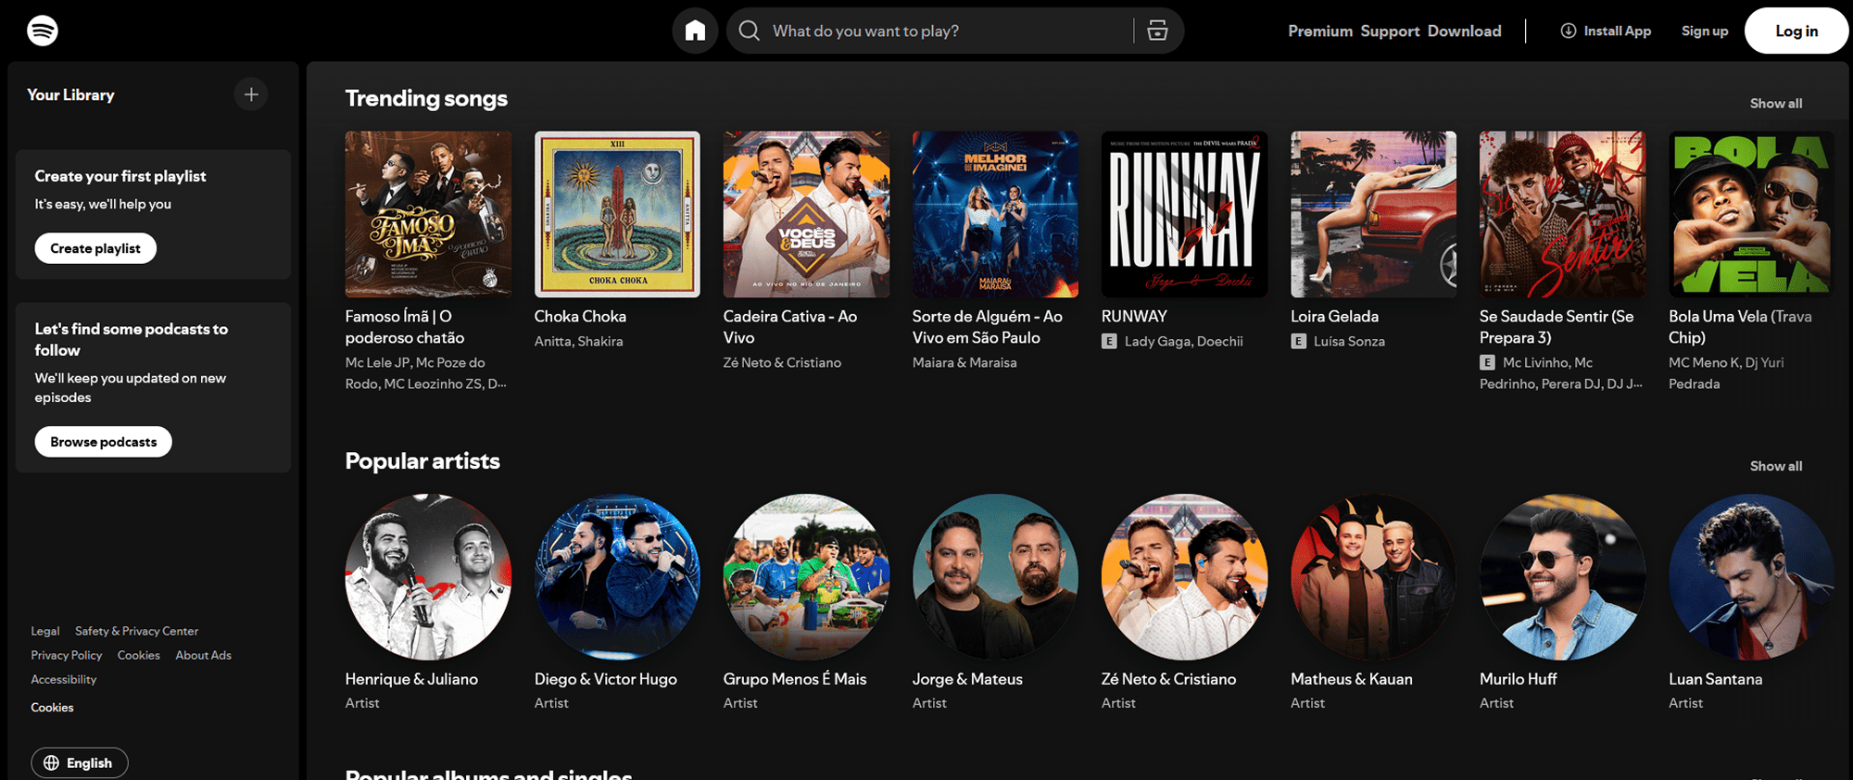Click the Luan Santana artist name
This screenshot has width=1853, height=780.
click(x=1715, y=679)
